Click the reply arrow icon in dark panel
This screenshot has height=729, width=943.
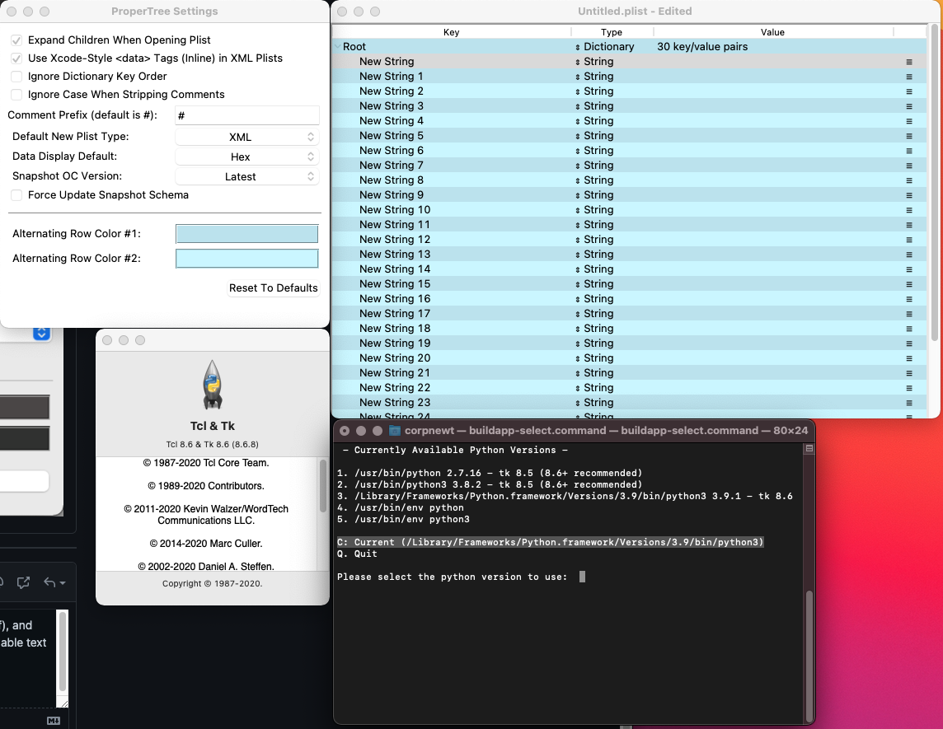click(x=49, y=582)
